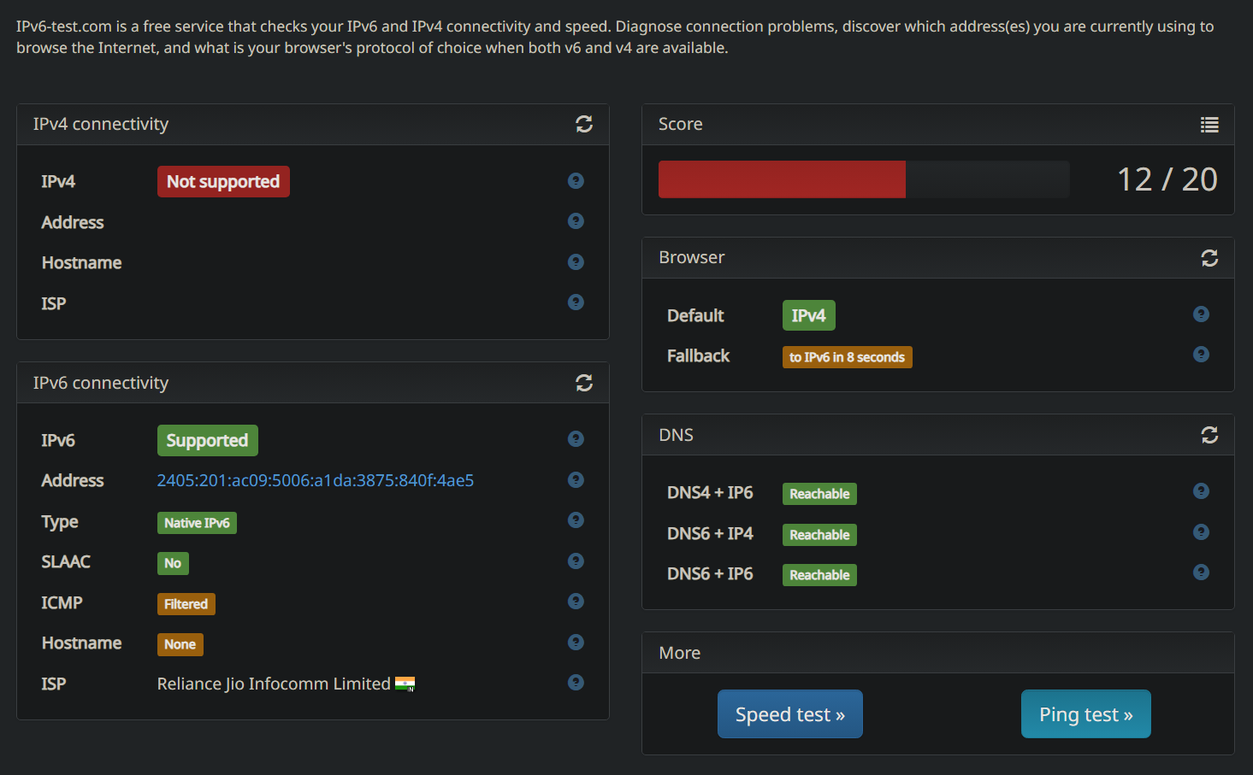
Task: Click the Default IPv4 badge
Action: pyautogui.click(x=808, y=315)
